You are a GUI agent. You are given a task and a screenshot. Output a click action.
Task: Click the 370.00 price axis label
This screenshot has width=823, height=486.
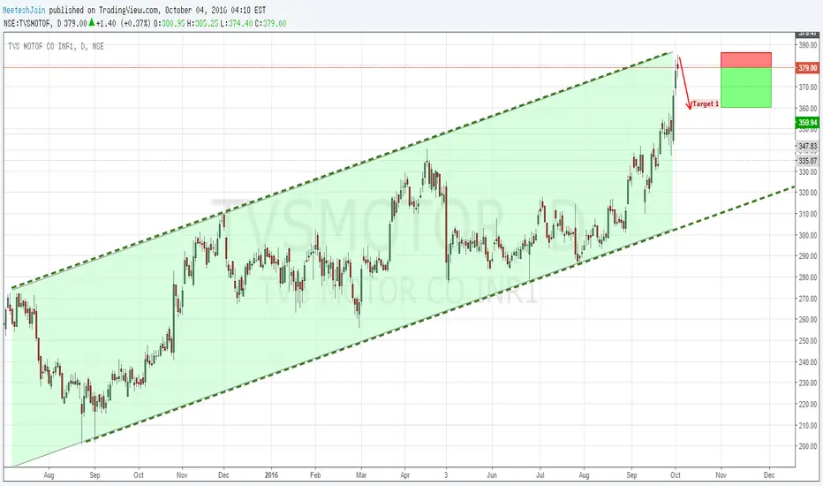[808, 87]
